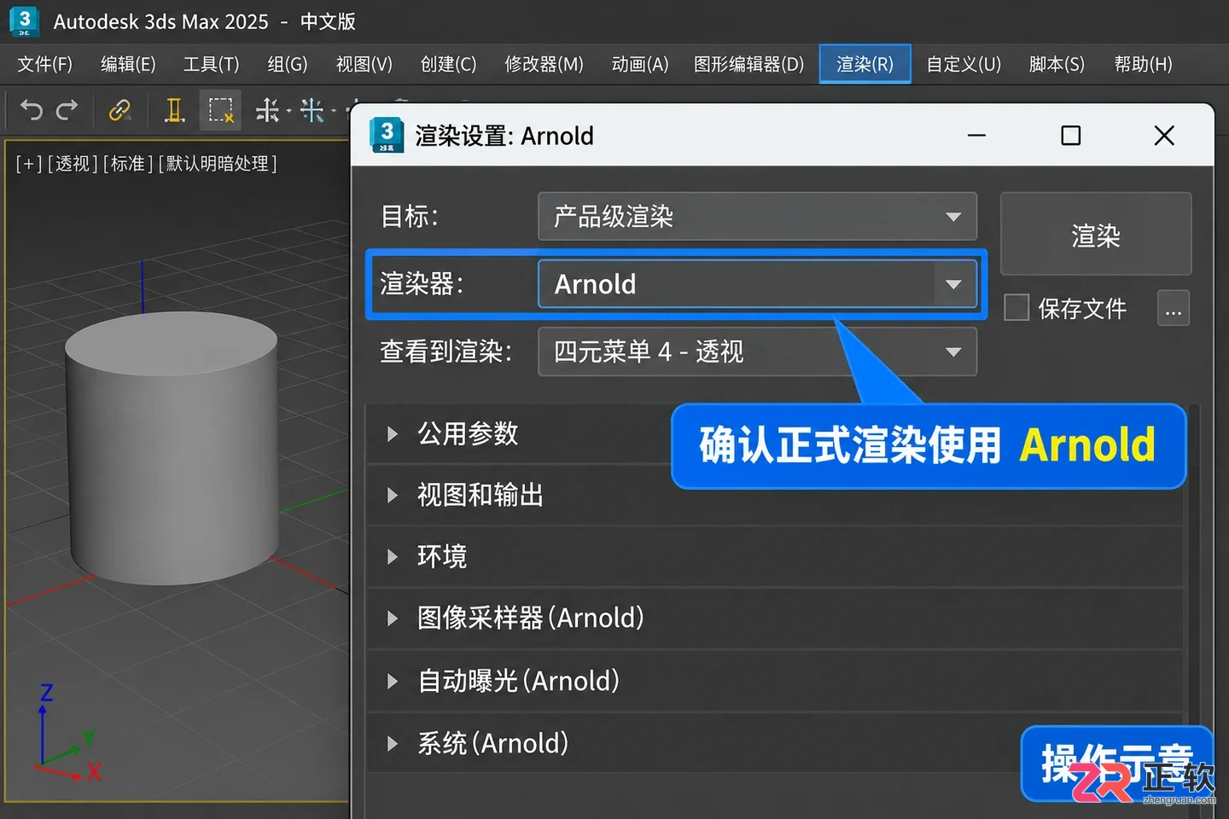The image size is (1229, 819).
Task: Open the 视图(V) menu
Action: coord(364,64)
